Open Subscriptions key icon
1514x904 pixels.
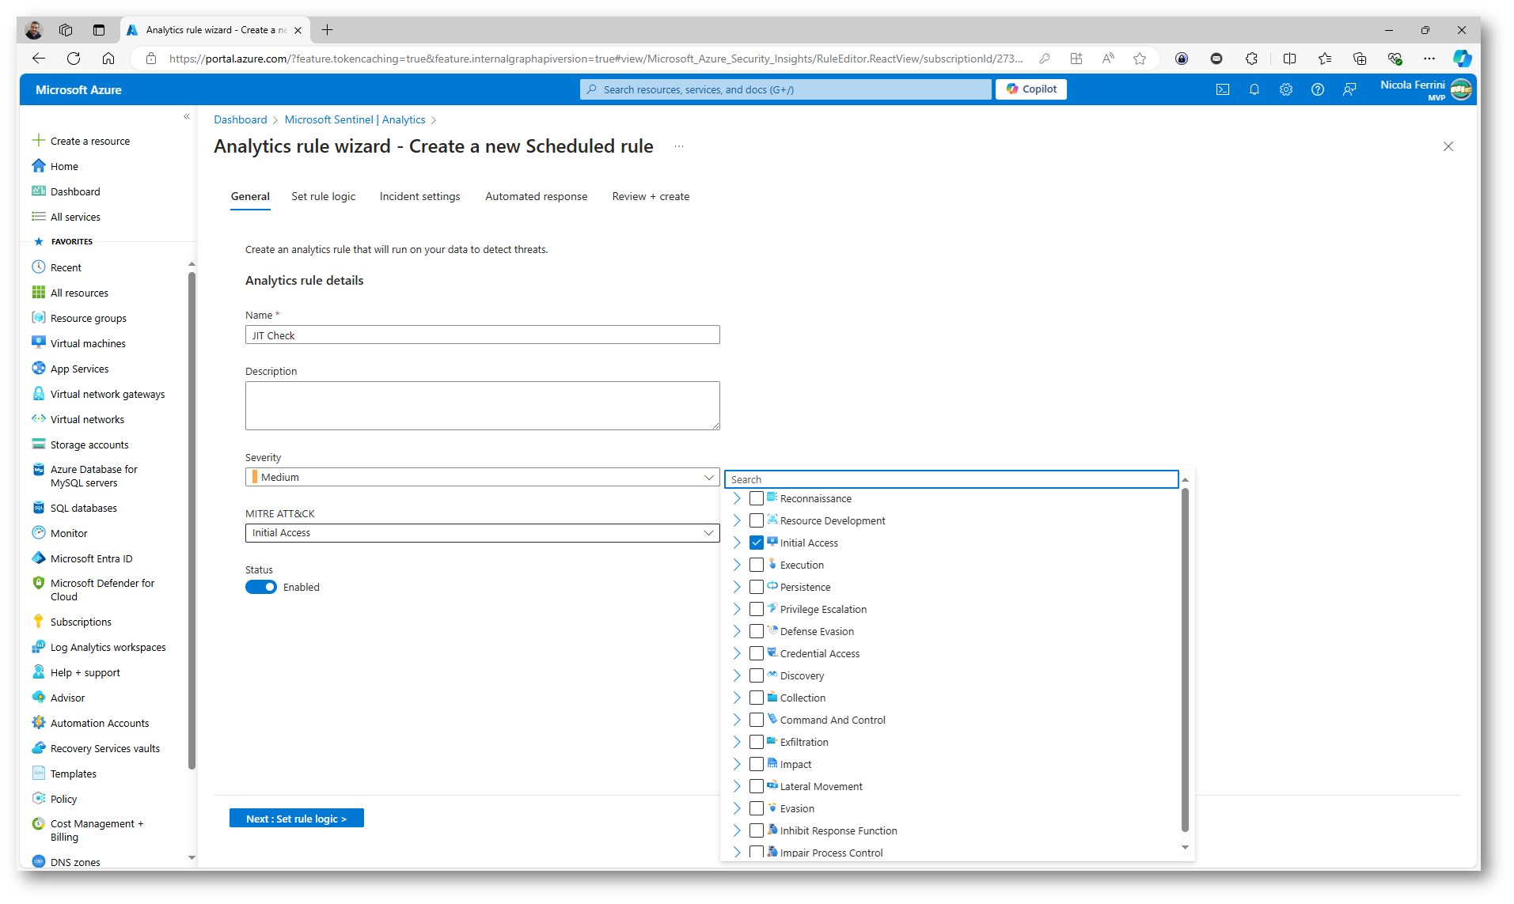pos(38,622)
